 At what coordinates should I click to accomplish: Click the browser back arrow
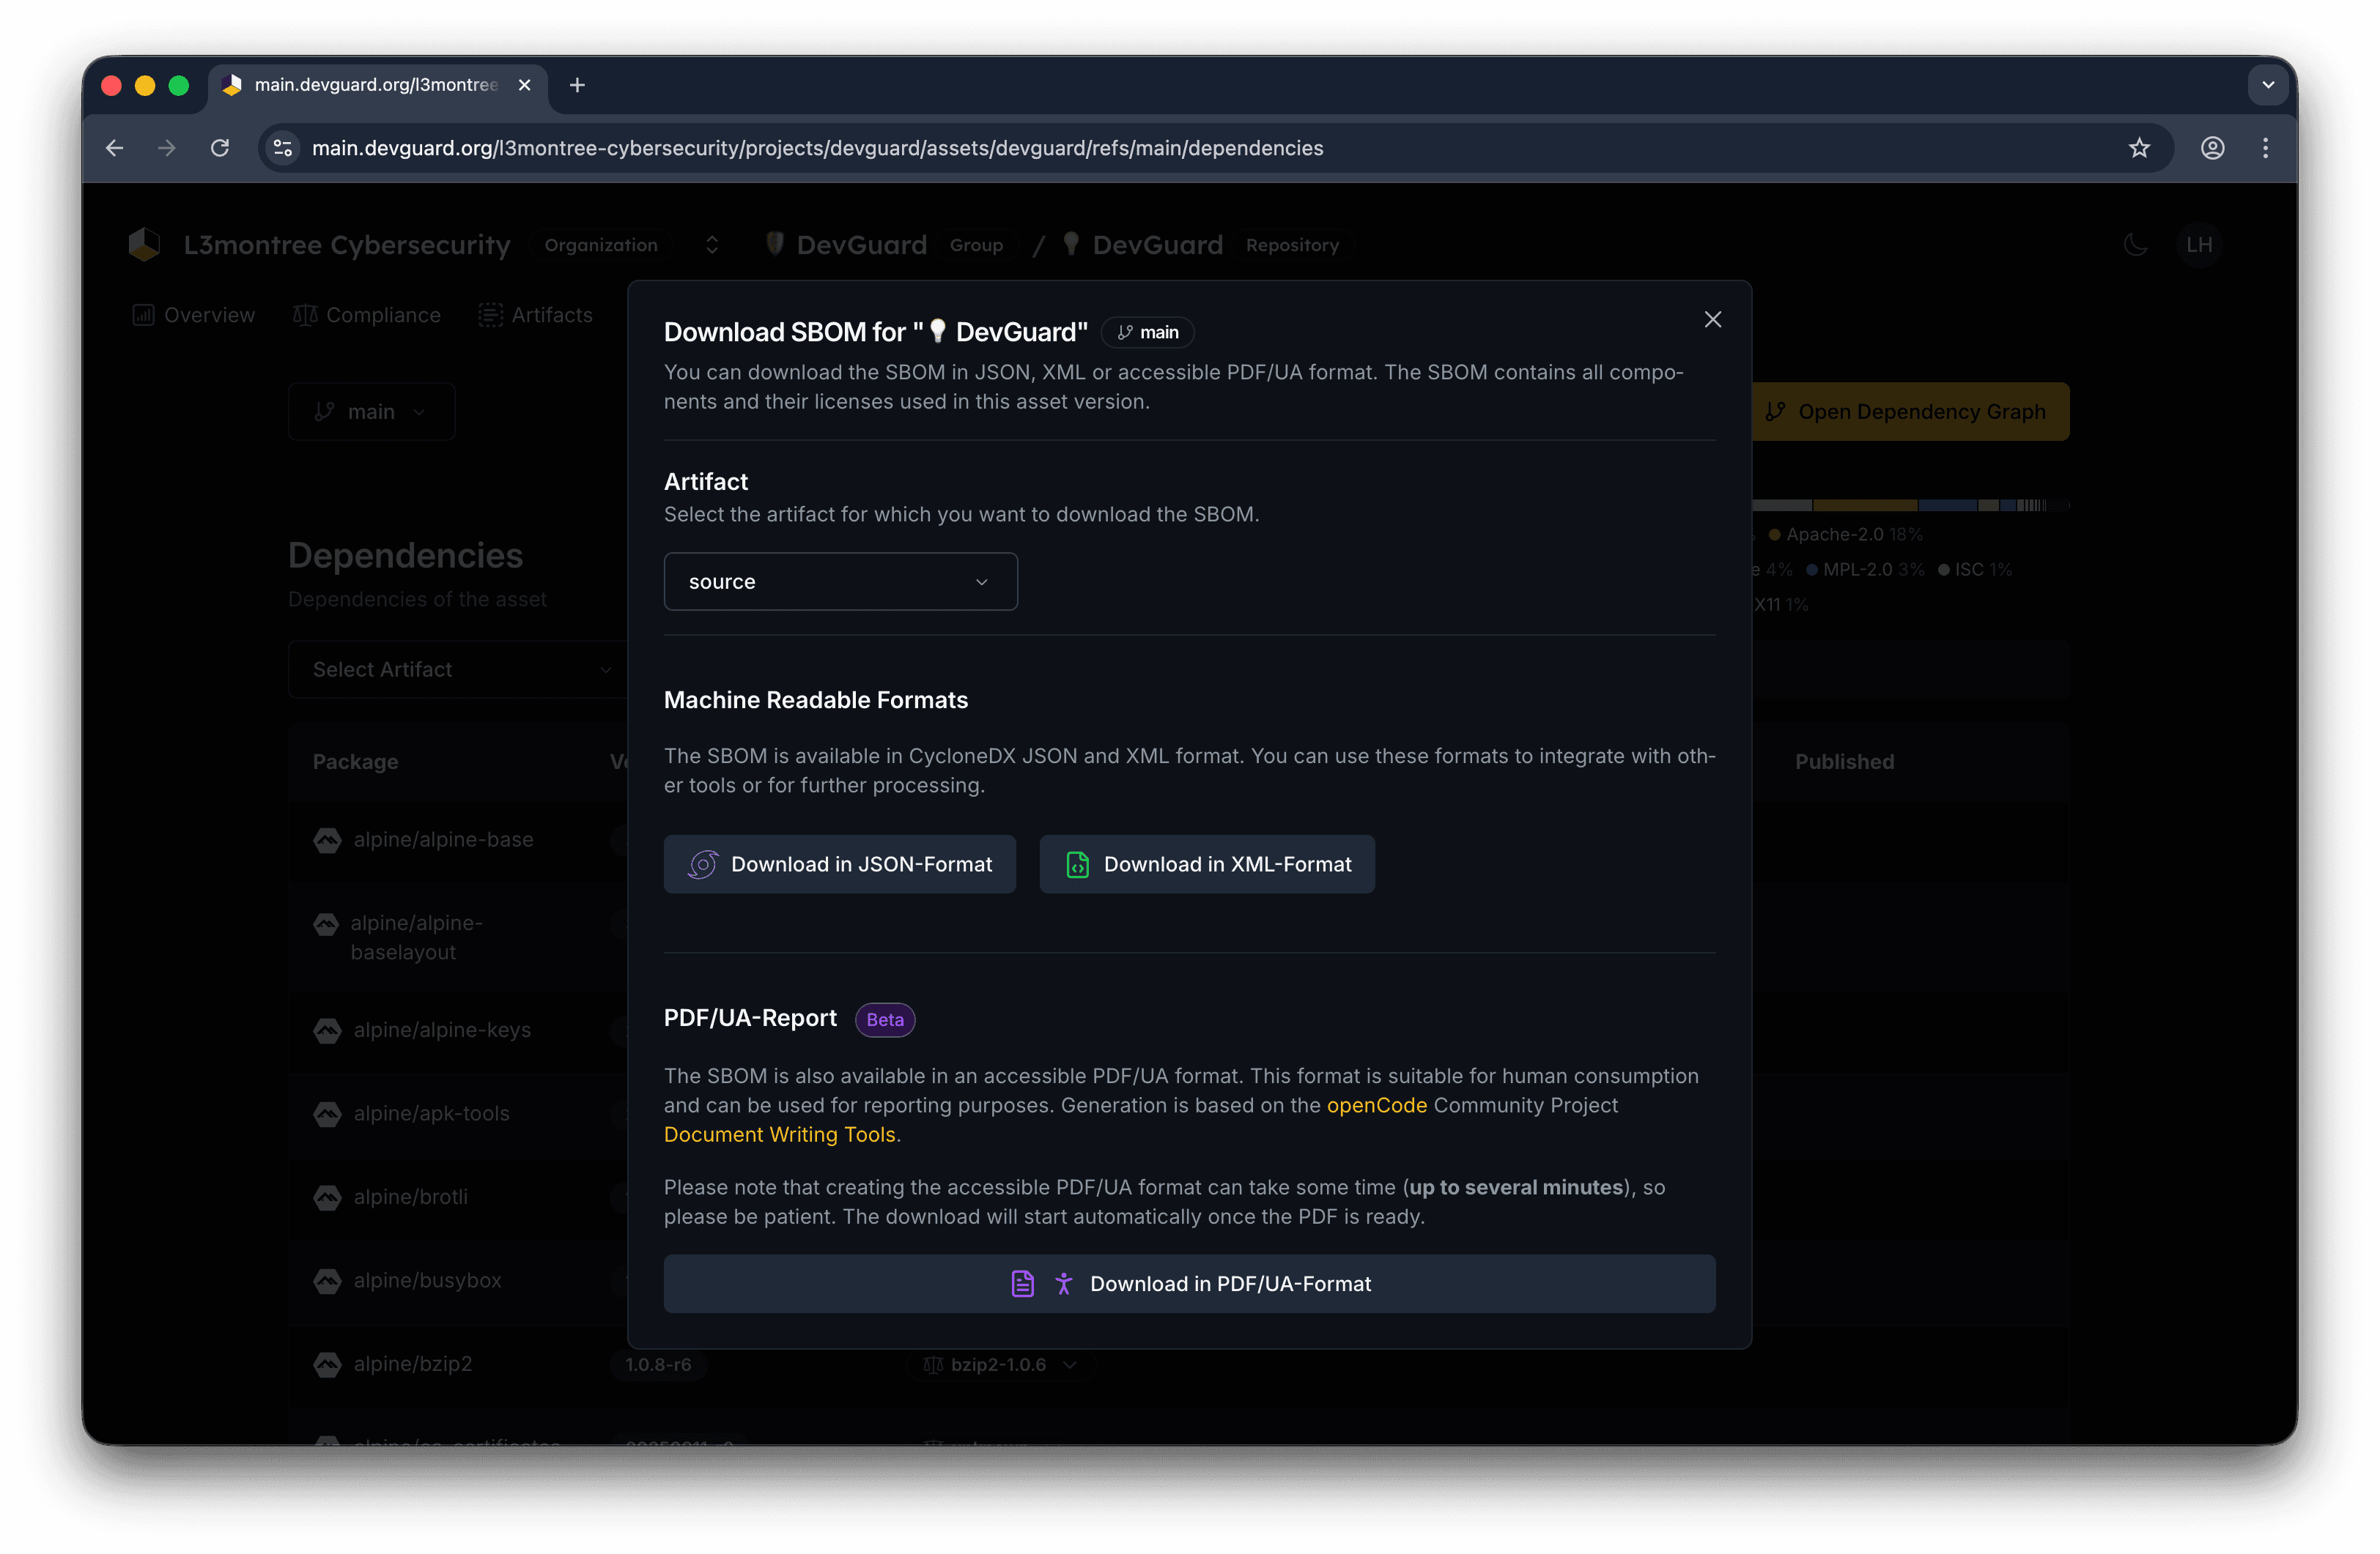(x=115, y=148)
